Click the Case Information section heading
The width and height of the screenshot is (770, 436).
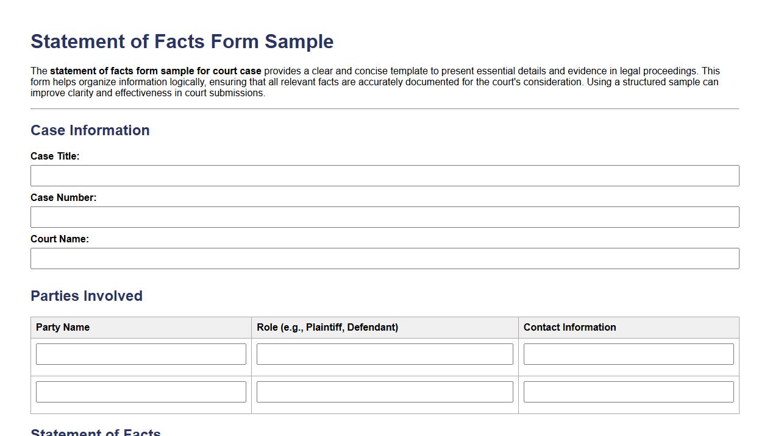click(90, 130)
